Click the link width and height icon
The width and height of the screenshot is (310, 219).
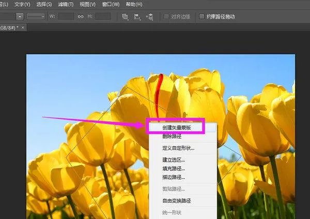tap(81, 17)
